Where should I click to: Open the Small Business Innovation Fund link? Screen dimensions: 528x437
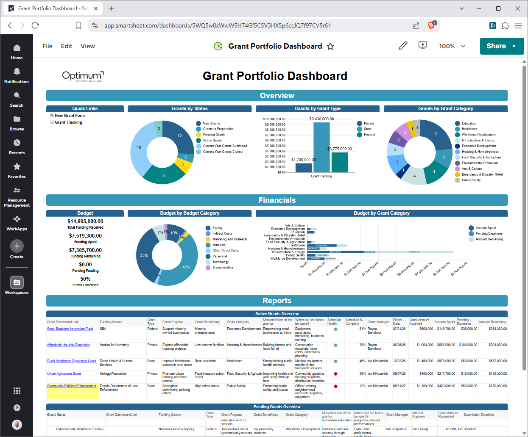click(71, 328)
